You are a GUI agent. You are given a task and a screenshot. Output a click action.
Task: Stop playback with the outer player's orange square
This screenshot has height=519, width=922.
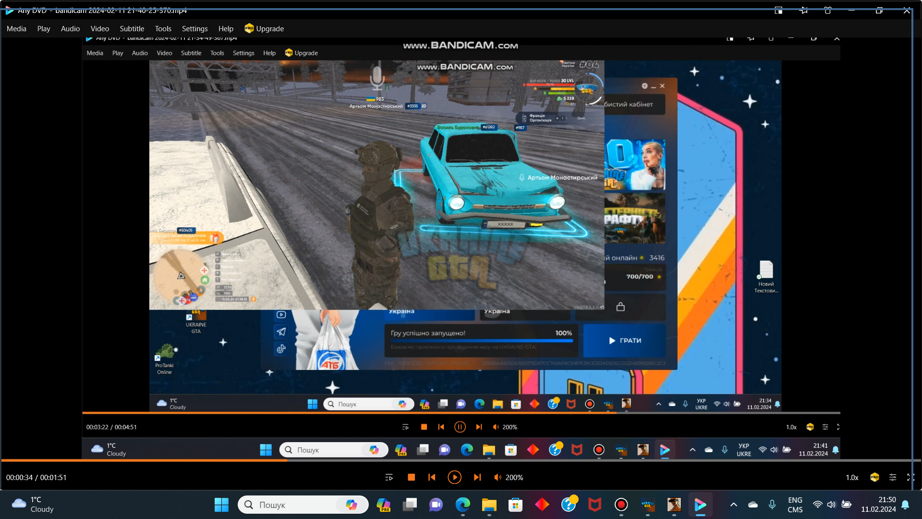411,477
